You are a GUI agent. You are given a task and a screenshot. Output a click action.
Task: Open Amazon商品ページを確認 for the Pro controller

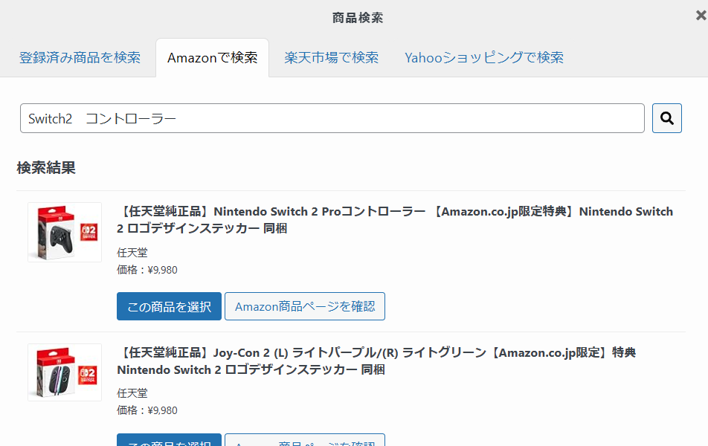pos(304,306)
